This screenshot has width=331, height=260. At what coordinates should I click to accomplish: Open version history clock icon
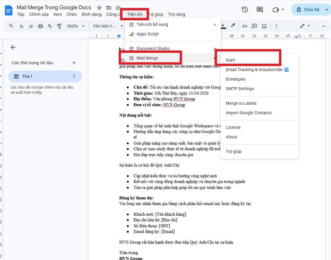[x=244, y=9]
